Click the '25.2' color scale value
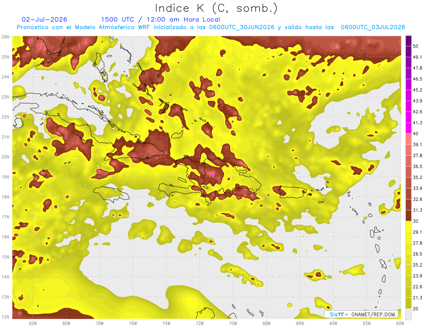The height and width of the screenshot is (328, 425). click(x=418, y=265)
